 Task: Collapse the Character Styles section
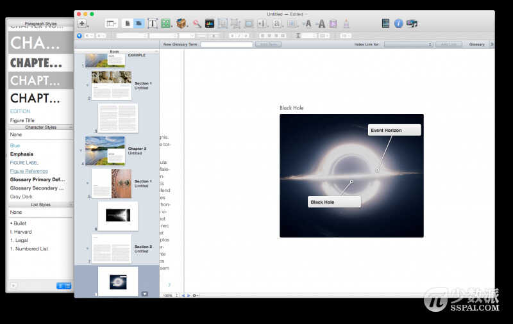[x=71, y=127]
